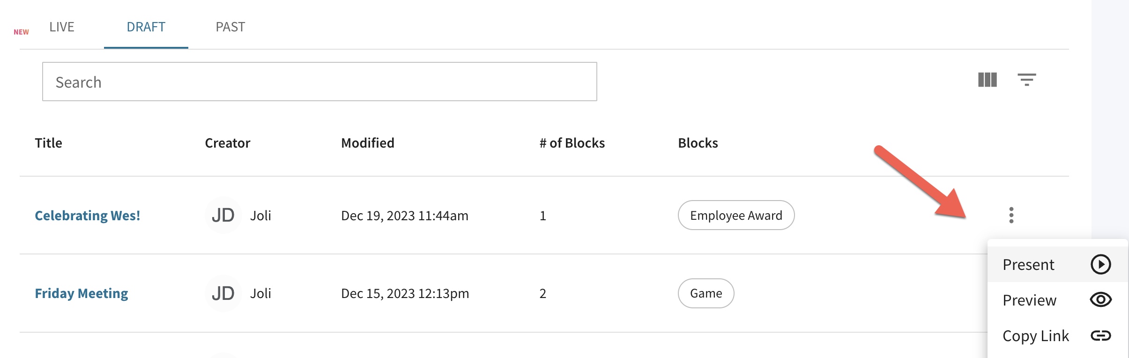Image resolution: width=1129 pixels, height=358 pixels.
Task: Click the Copy Link chain icon
Action: 1100,336
